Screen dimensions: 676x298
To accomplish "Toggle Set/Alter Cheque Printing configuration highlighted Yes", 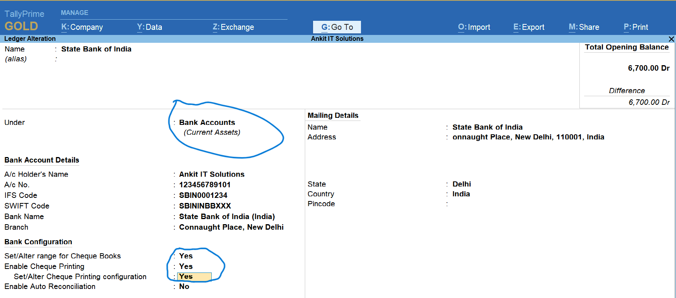I will point(194,277).
